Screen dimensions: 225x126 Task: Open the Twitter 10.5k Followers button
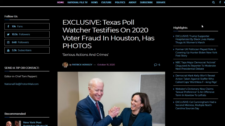click(27, 34)
